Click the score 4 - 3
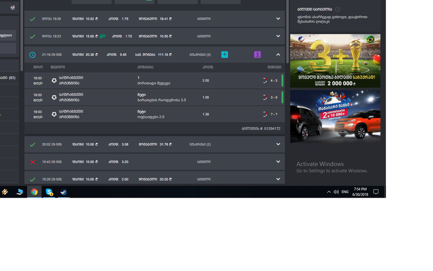This screenshot has width=433, height=271. click(x=274, y=80)
